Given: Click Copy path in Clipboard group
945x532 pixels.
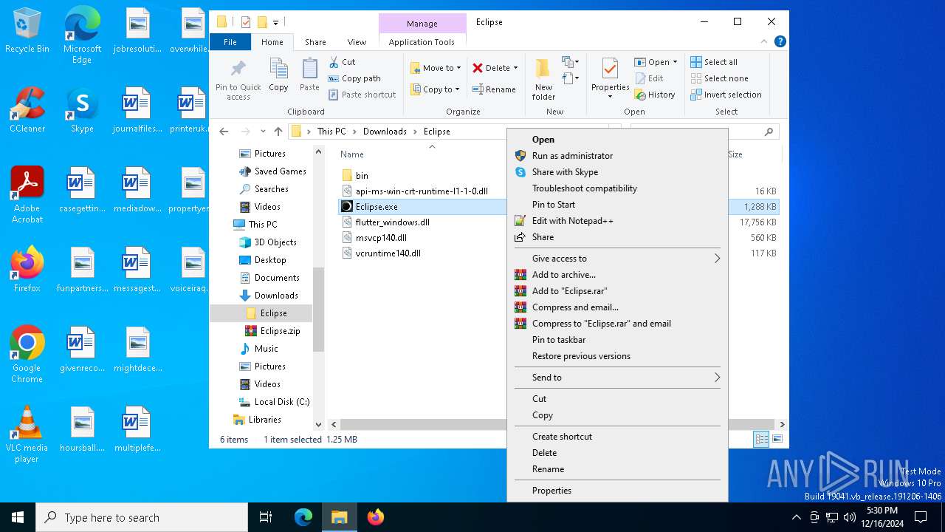Looking at the screenshot, I should click(354, 78).
